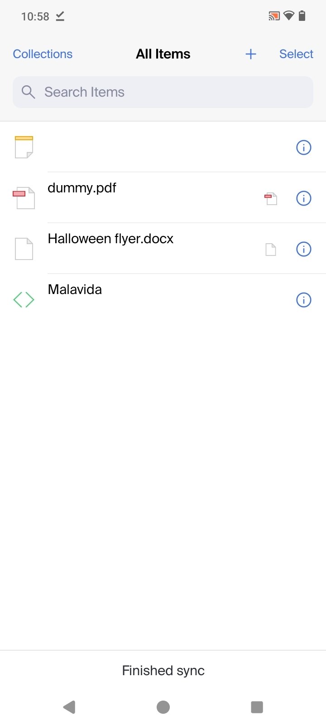Tap the yellow note item icon
Screen dimensions: 326x726
tap(24, 147)
